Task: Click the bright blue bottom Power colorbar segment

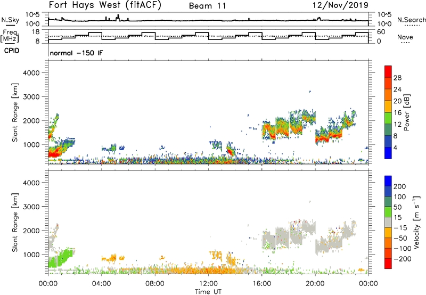Action: 388,153
